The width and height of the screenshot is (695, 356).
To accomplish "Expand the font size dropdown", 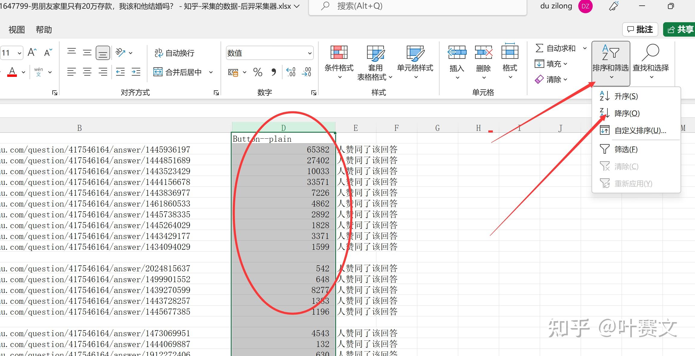I will 19,53.
